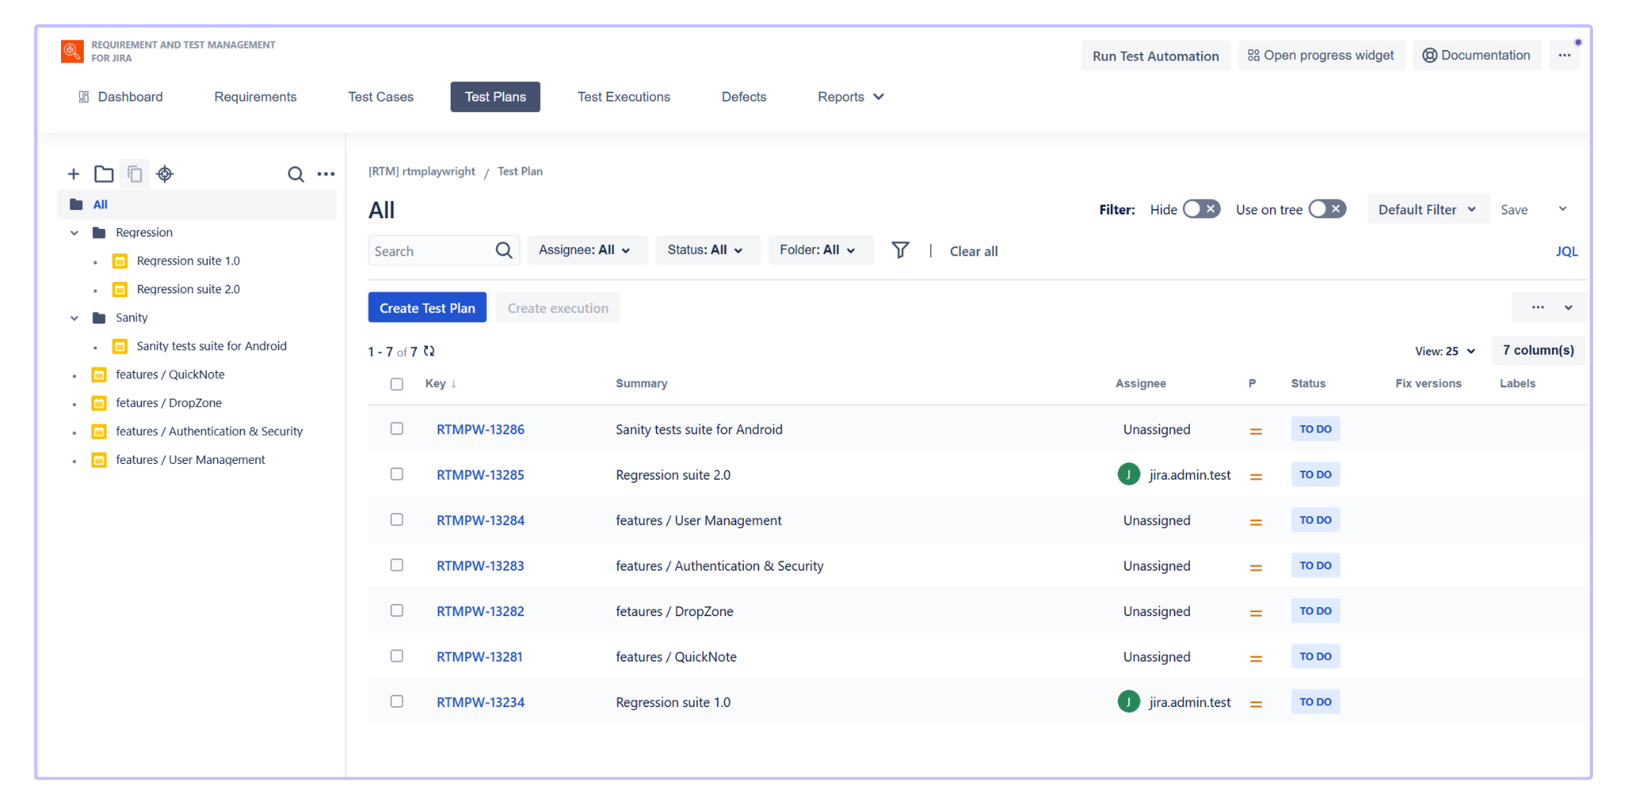
Task: Select the locate-on-tree crosshair icon
Action: (165, 174)
